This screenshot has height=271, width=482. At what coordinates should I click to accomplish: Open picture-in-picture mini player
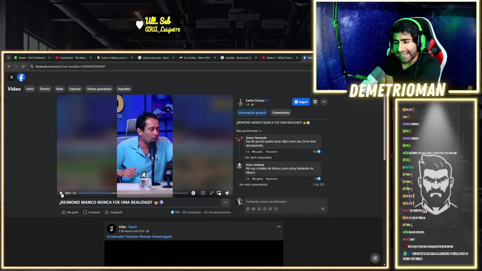pos(219,193)
